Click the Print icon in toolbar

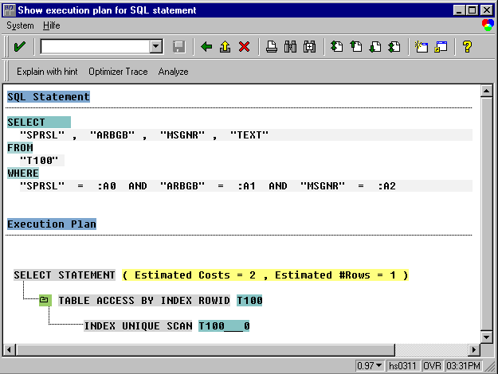272,47
